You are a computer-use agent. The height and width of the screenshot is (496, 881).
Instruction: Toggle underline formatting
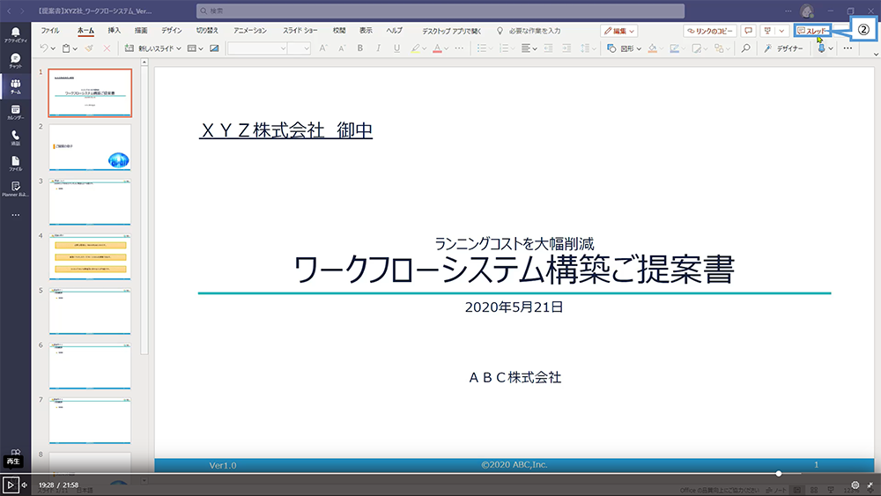click(396, 48)
